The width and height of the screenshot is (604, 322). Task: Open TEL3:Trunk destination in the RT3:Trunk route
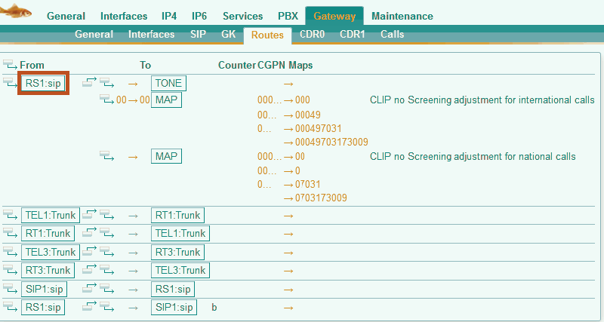pos(180,271)
